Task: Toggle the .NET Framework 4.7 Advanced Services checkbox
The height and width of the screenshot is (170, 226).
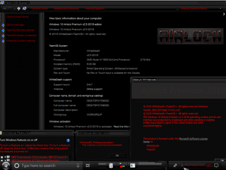Action: (x=5, y=161)
